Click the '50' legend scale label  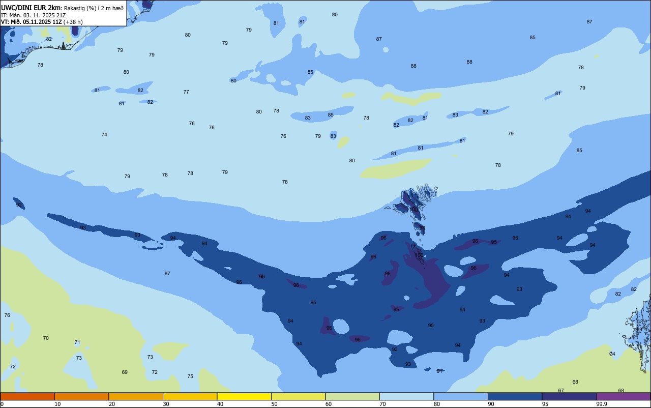(x=274, y=404)
